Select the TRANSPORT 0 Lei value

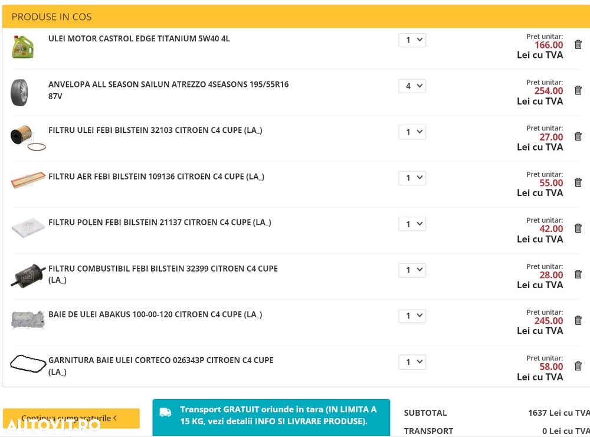coord(566,431)
